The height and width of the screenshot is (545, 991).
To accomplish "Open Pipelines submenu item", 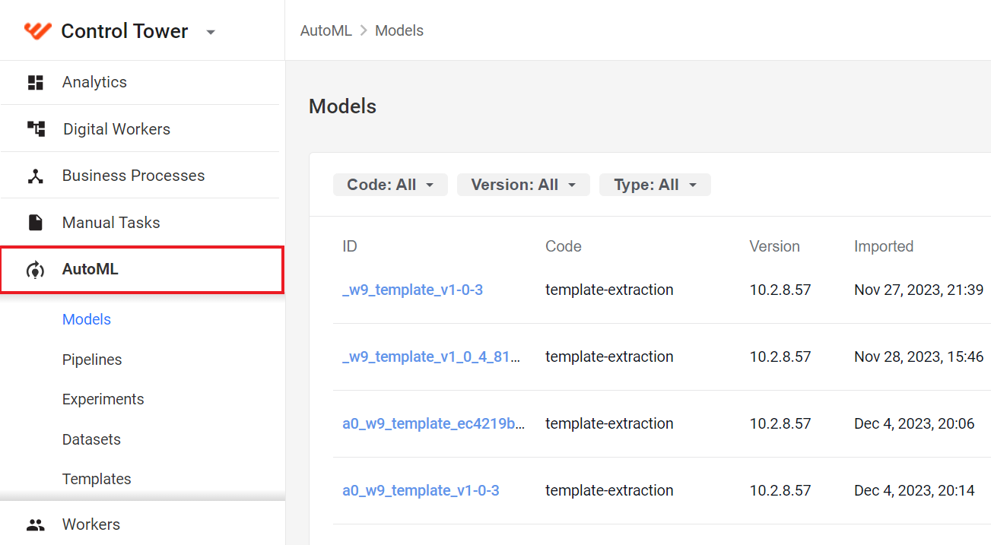I will pyautogui.click(x=92, y=360).
